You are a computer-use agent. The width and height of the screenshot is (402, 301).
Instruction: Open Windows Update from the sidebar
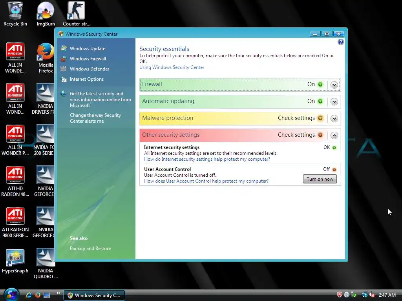(88, 48)
